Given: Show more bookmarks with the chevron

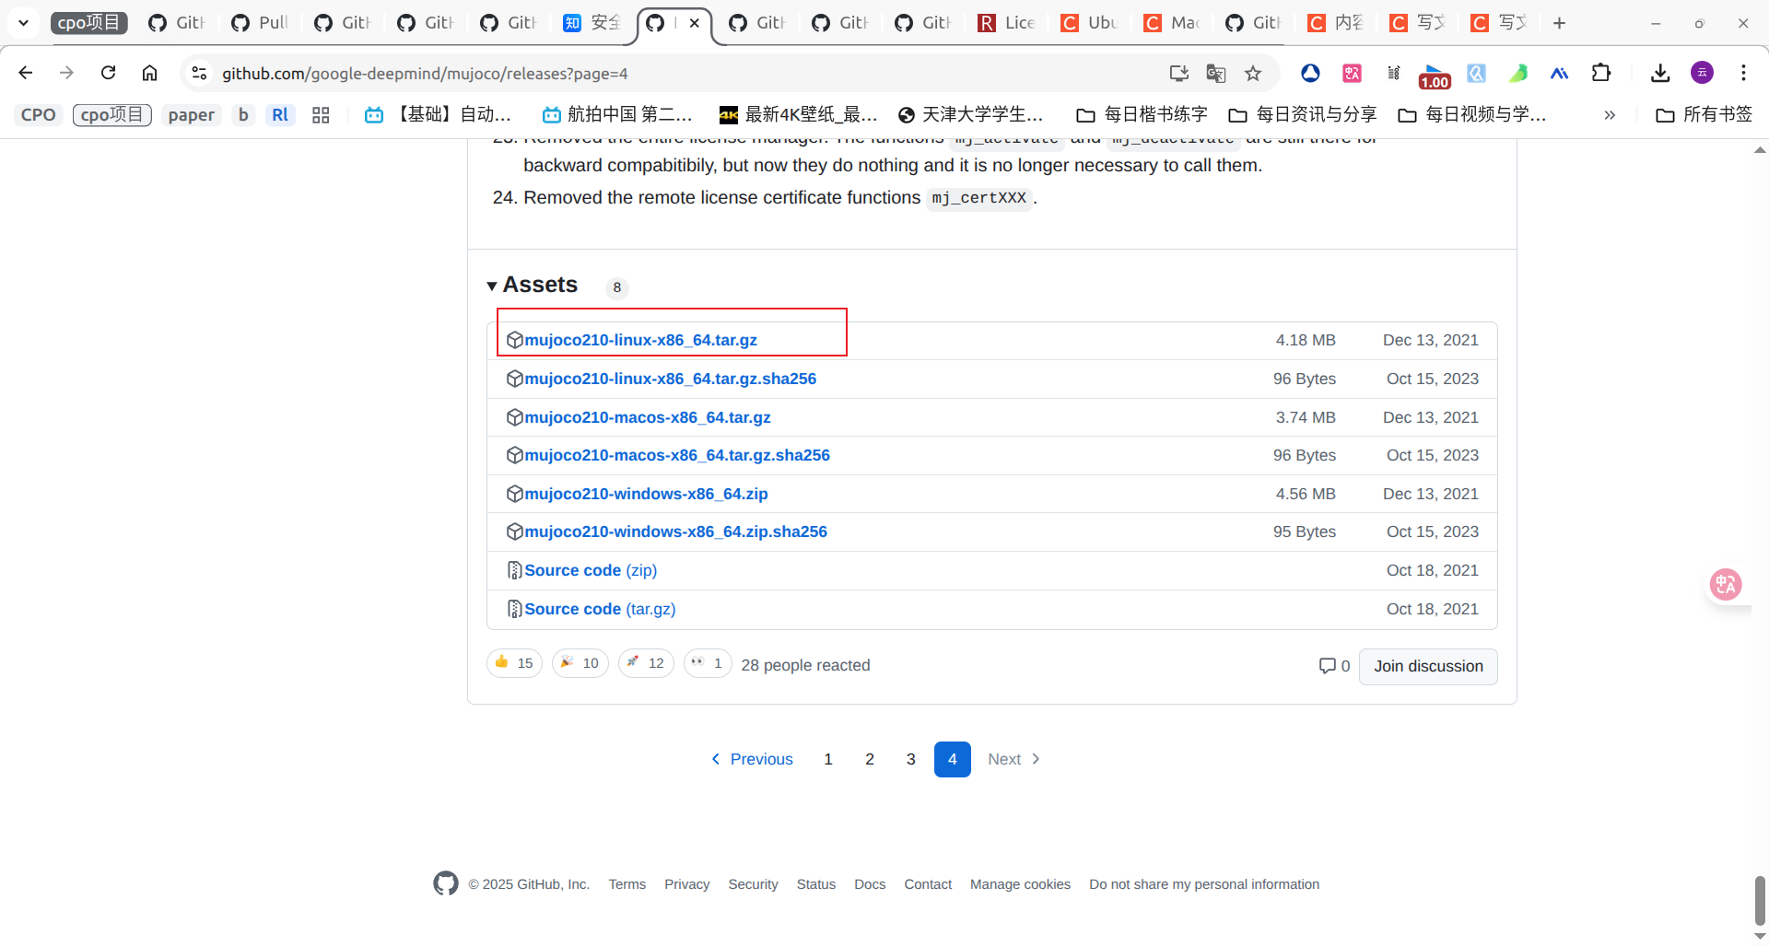Looking at the screenshot, I should click(x=1610, y=115).
